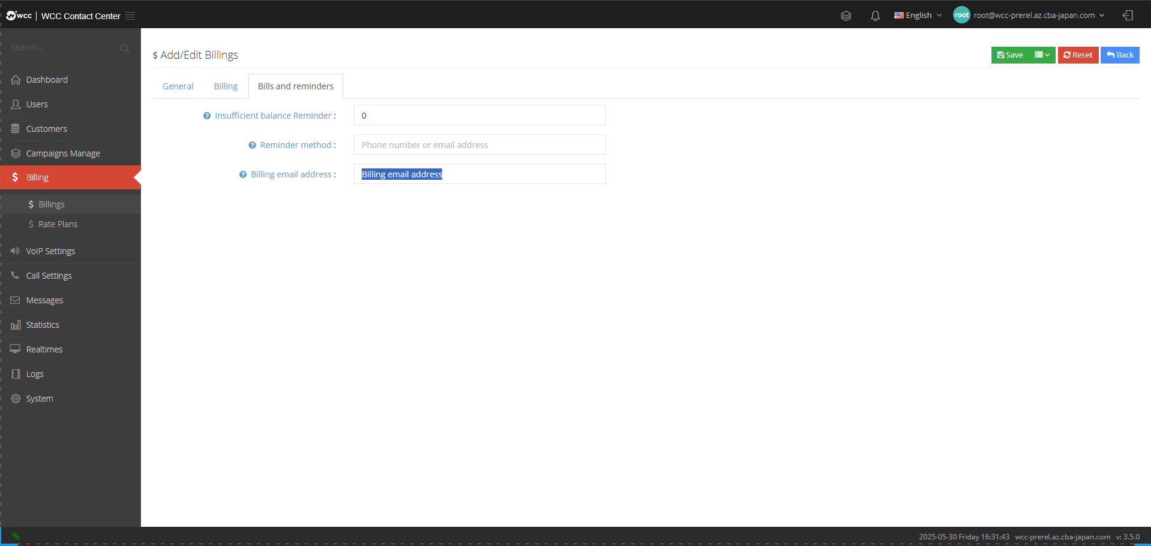Click the Billing email address input field
Viewport: 1151px width, 546px height.
480,174
